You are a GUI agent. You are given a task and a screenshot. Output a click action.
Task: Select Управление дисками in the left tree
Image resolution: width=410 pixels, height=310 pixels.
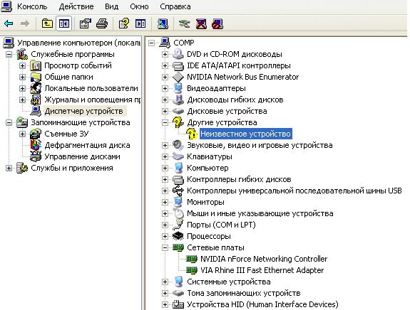(83, 156)
